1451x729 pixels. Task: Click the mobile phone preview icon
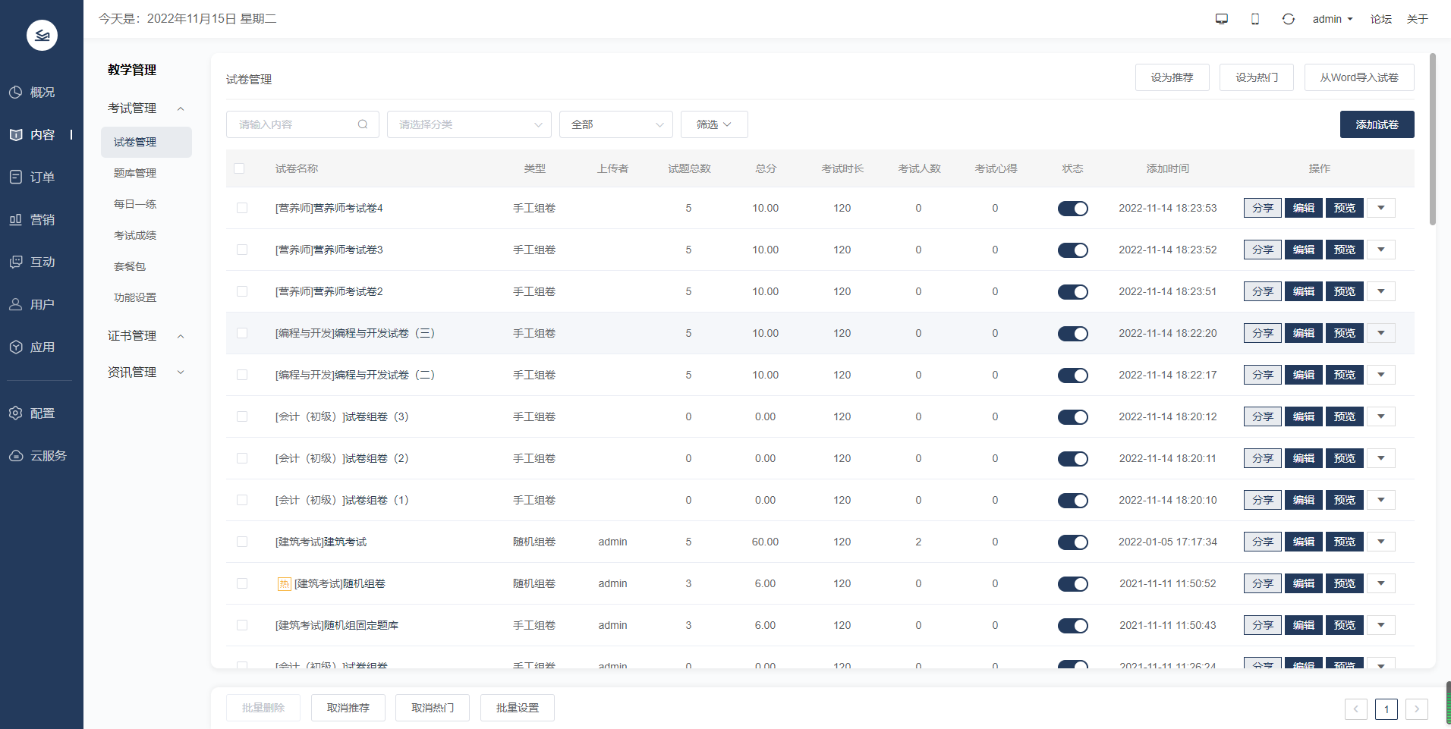click(x=1254, y=19)
